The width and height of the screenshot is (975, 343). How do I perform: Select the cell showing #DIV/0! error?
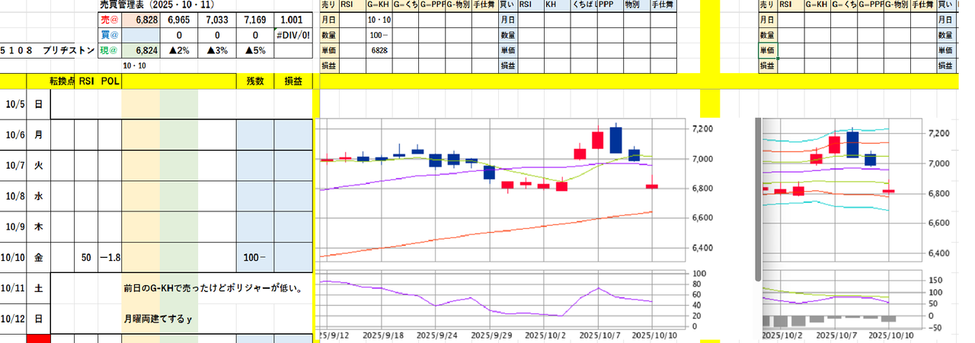296,35
